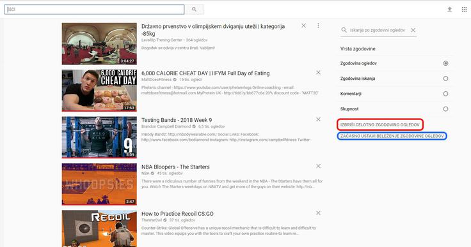This screenshot has width=471, height=247.
Task: Focus the main Išči search box
Action: (x=94, y=10)
